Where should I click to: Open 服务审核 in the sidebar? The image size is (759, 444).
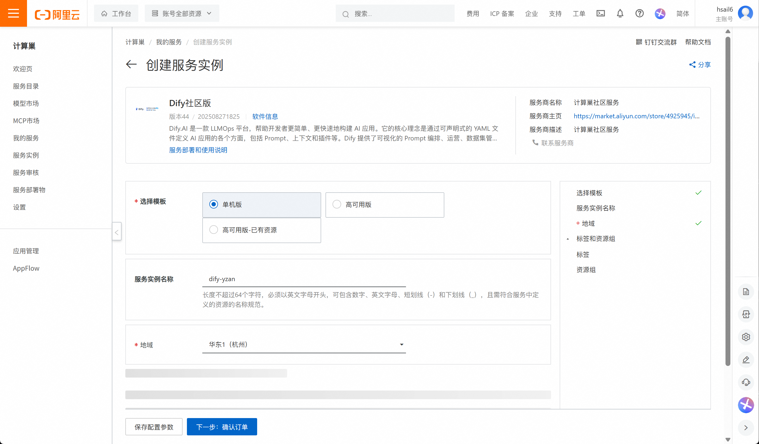[26, 173]
